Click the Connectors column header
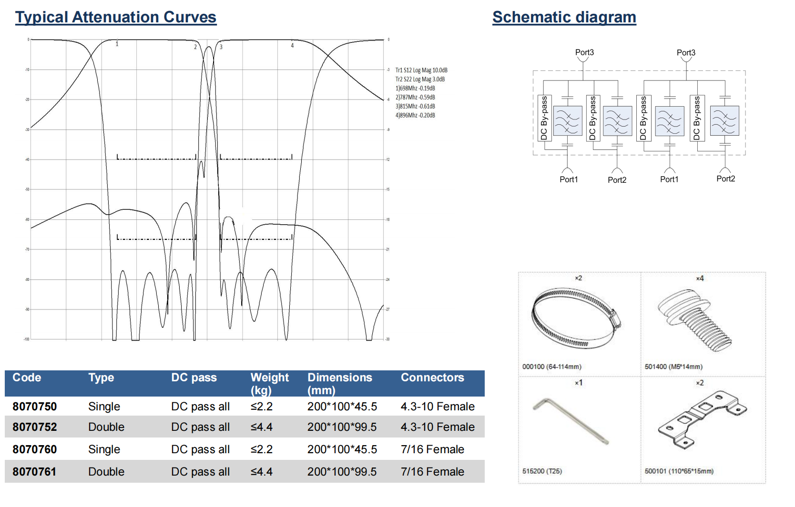Image resolution: width=795 pixels, height=507 pixels. coord(432,378)
